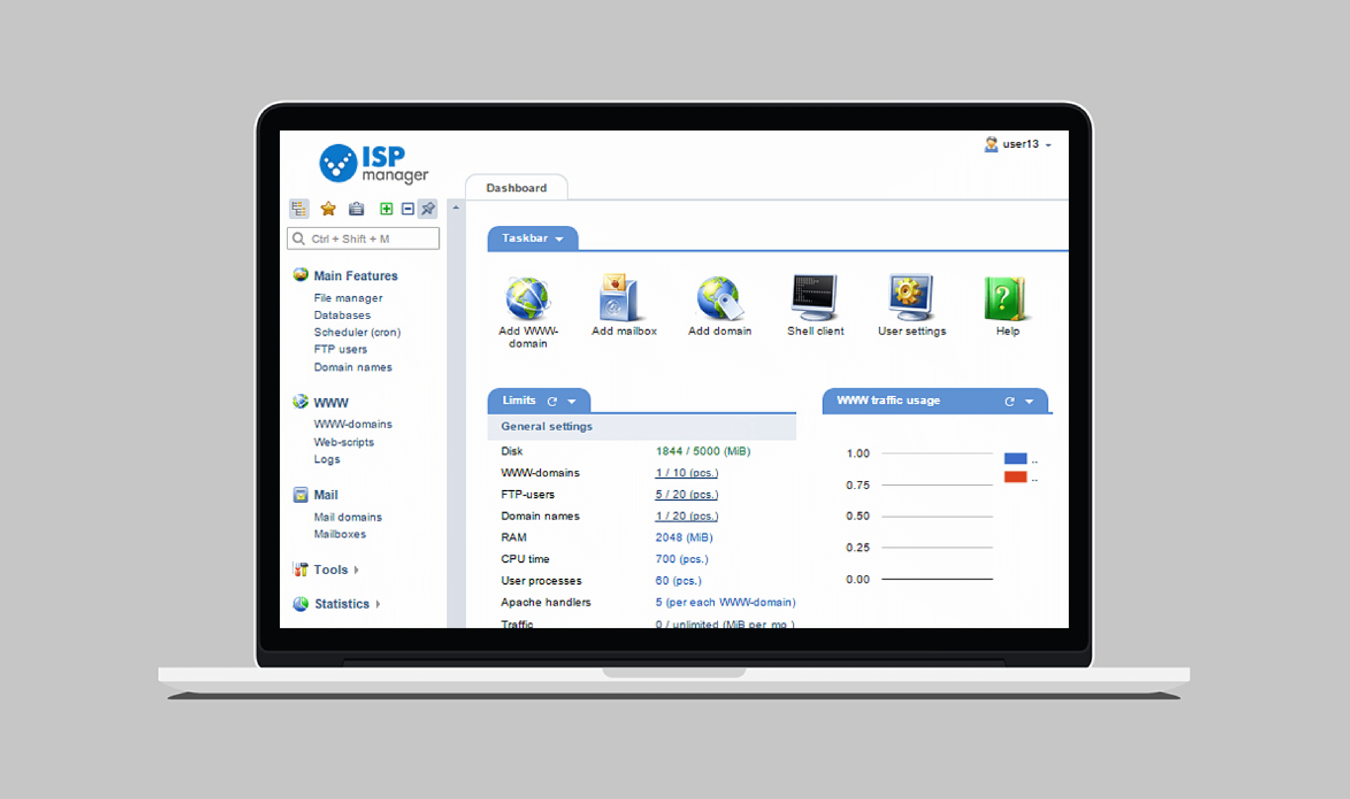Toggle the pin menu icon
Image resolution: width=1350 pixels, height=799 pixels.
point(428,208)
